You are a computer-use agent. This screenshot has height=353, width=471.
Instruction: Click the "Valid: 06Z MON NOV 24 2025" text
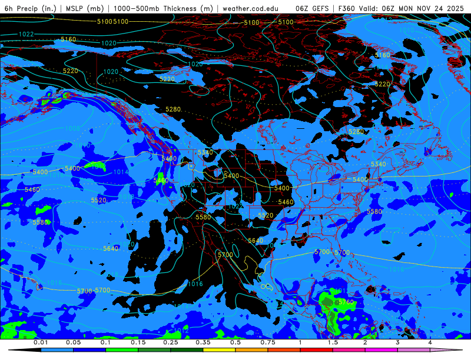[412, 8]
